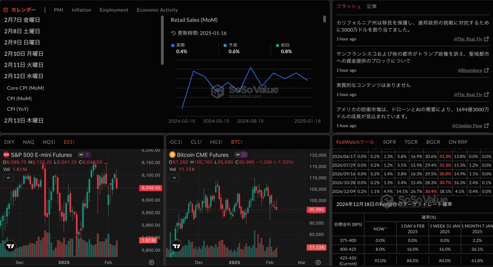Click TradingView logo on Bitcoin chart
Screen dimensions: 493x267
point(176,246)
